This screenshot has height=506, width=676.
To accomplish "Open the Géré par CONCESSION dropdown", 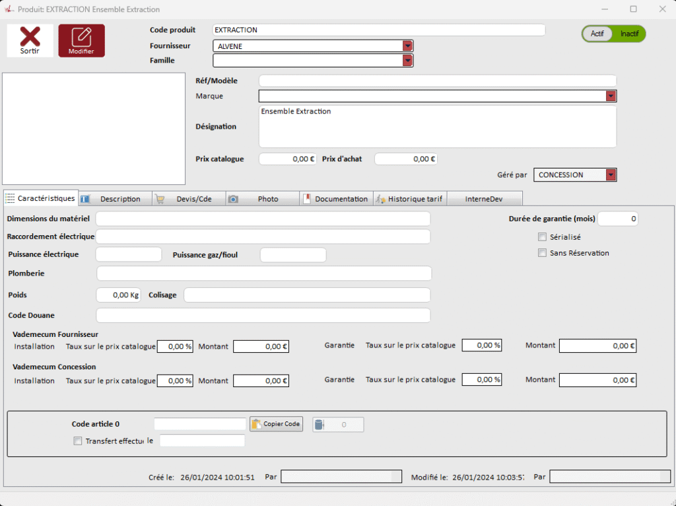I will coord(611,175).
